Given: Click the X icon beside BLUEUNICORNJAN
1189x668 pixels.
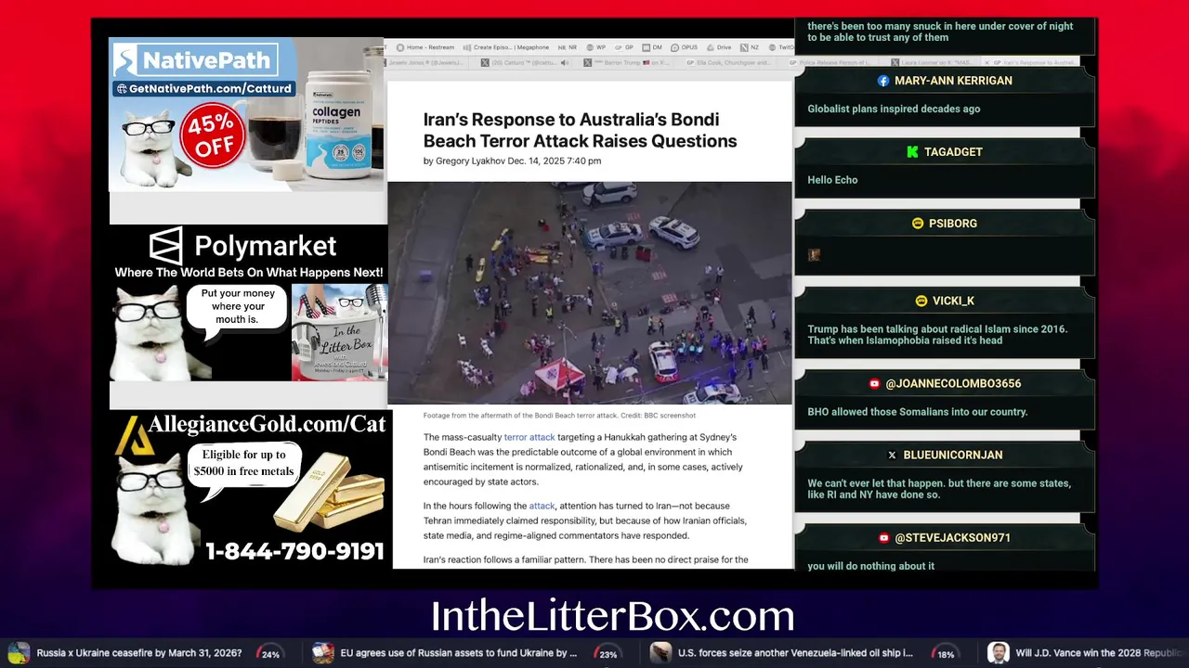Looking at the screenshot, I should (x=892, y=456).
